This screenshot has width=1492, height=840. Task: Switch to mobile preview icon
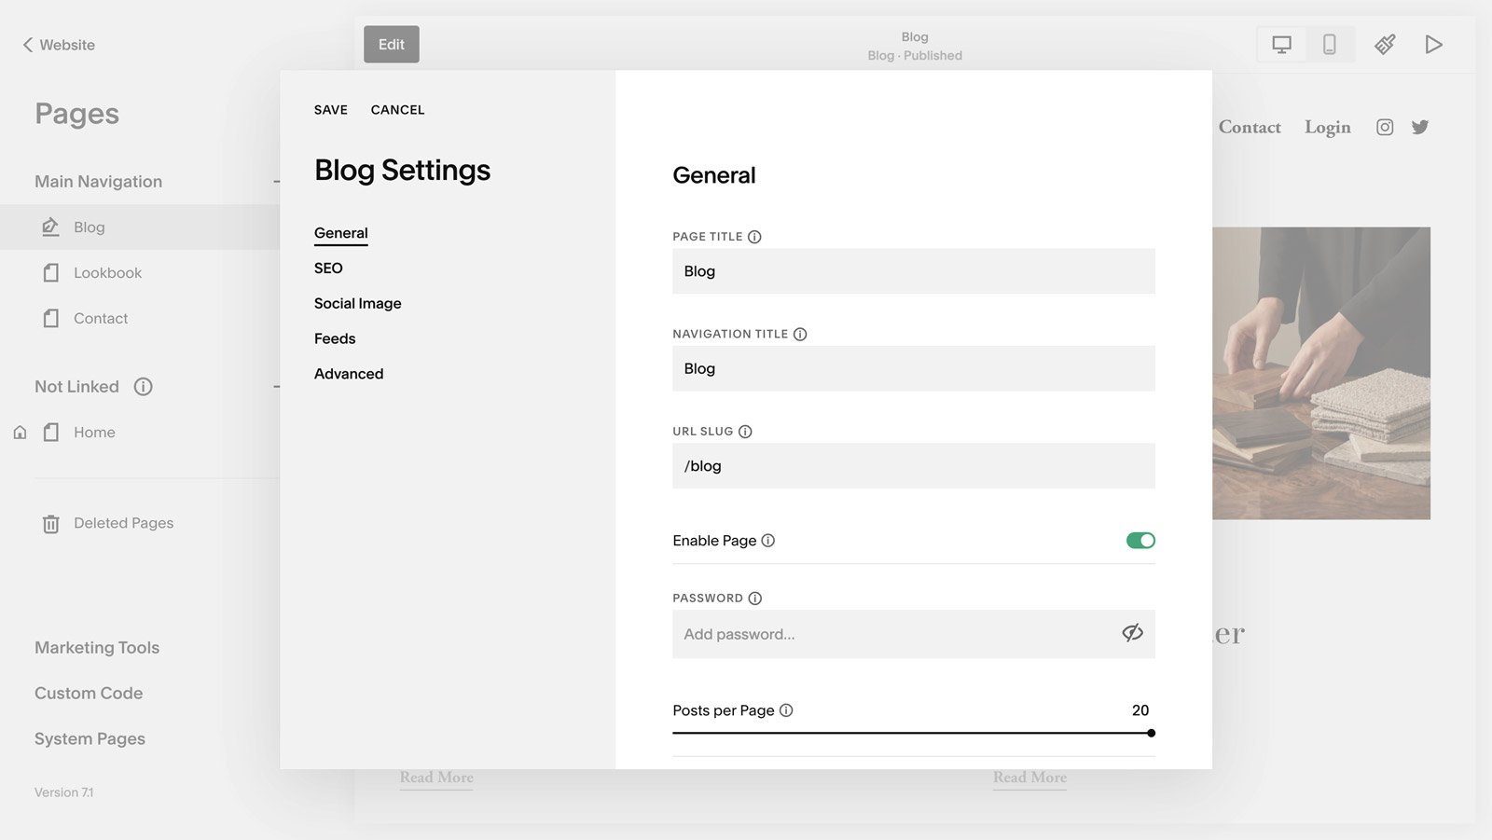coord(1330,44)
